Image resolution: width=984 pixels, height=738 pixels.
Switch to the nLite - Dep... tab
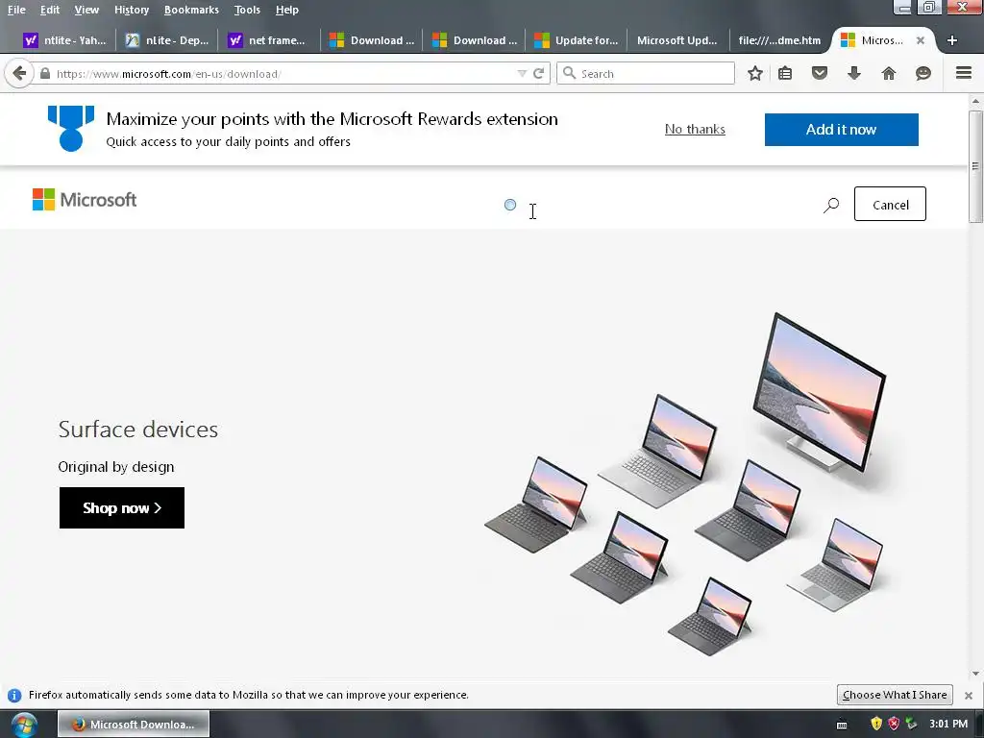tap(167, 40)
